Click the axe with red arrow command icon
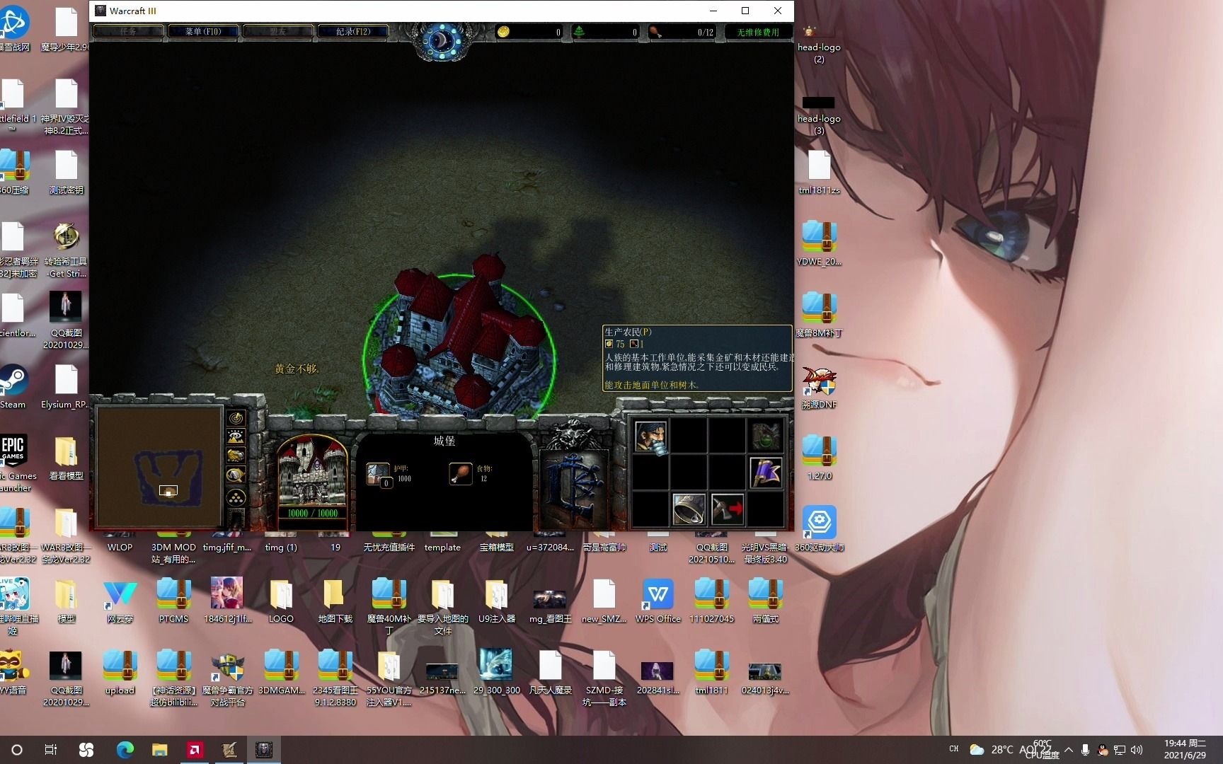 coord(727,509)
